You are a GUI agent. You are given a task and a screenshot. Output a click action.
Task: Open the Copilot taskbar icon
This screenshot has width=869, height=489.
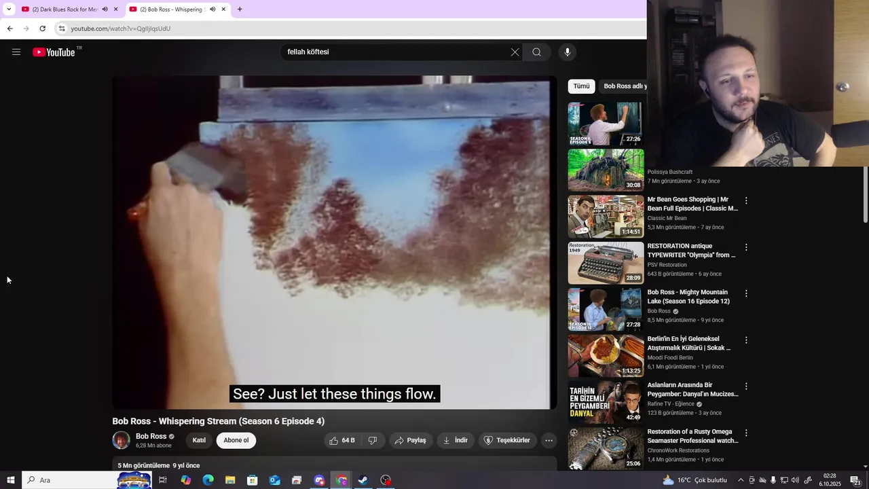(x=185, y=480)
